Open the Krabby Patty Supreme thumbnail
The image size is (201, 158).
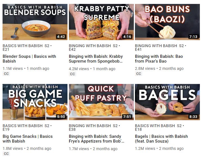[101, 22]
